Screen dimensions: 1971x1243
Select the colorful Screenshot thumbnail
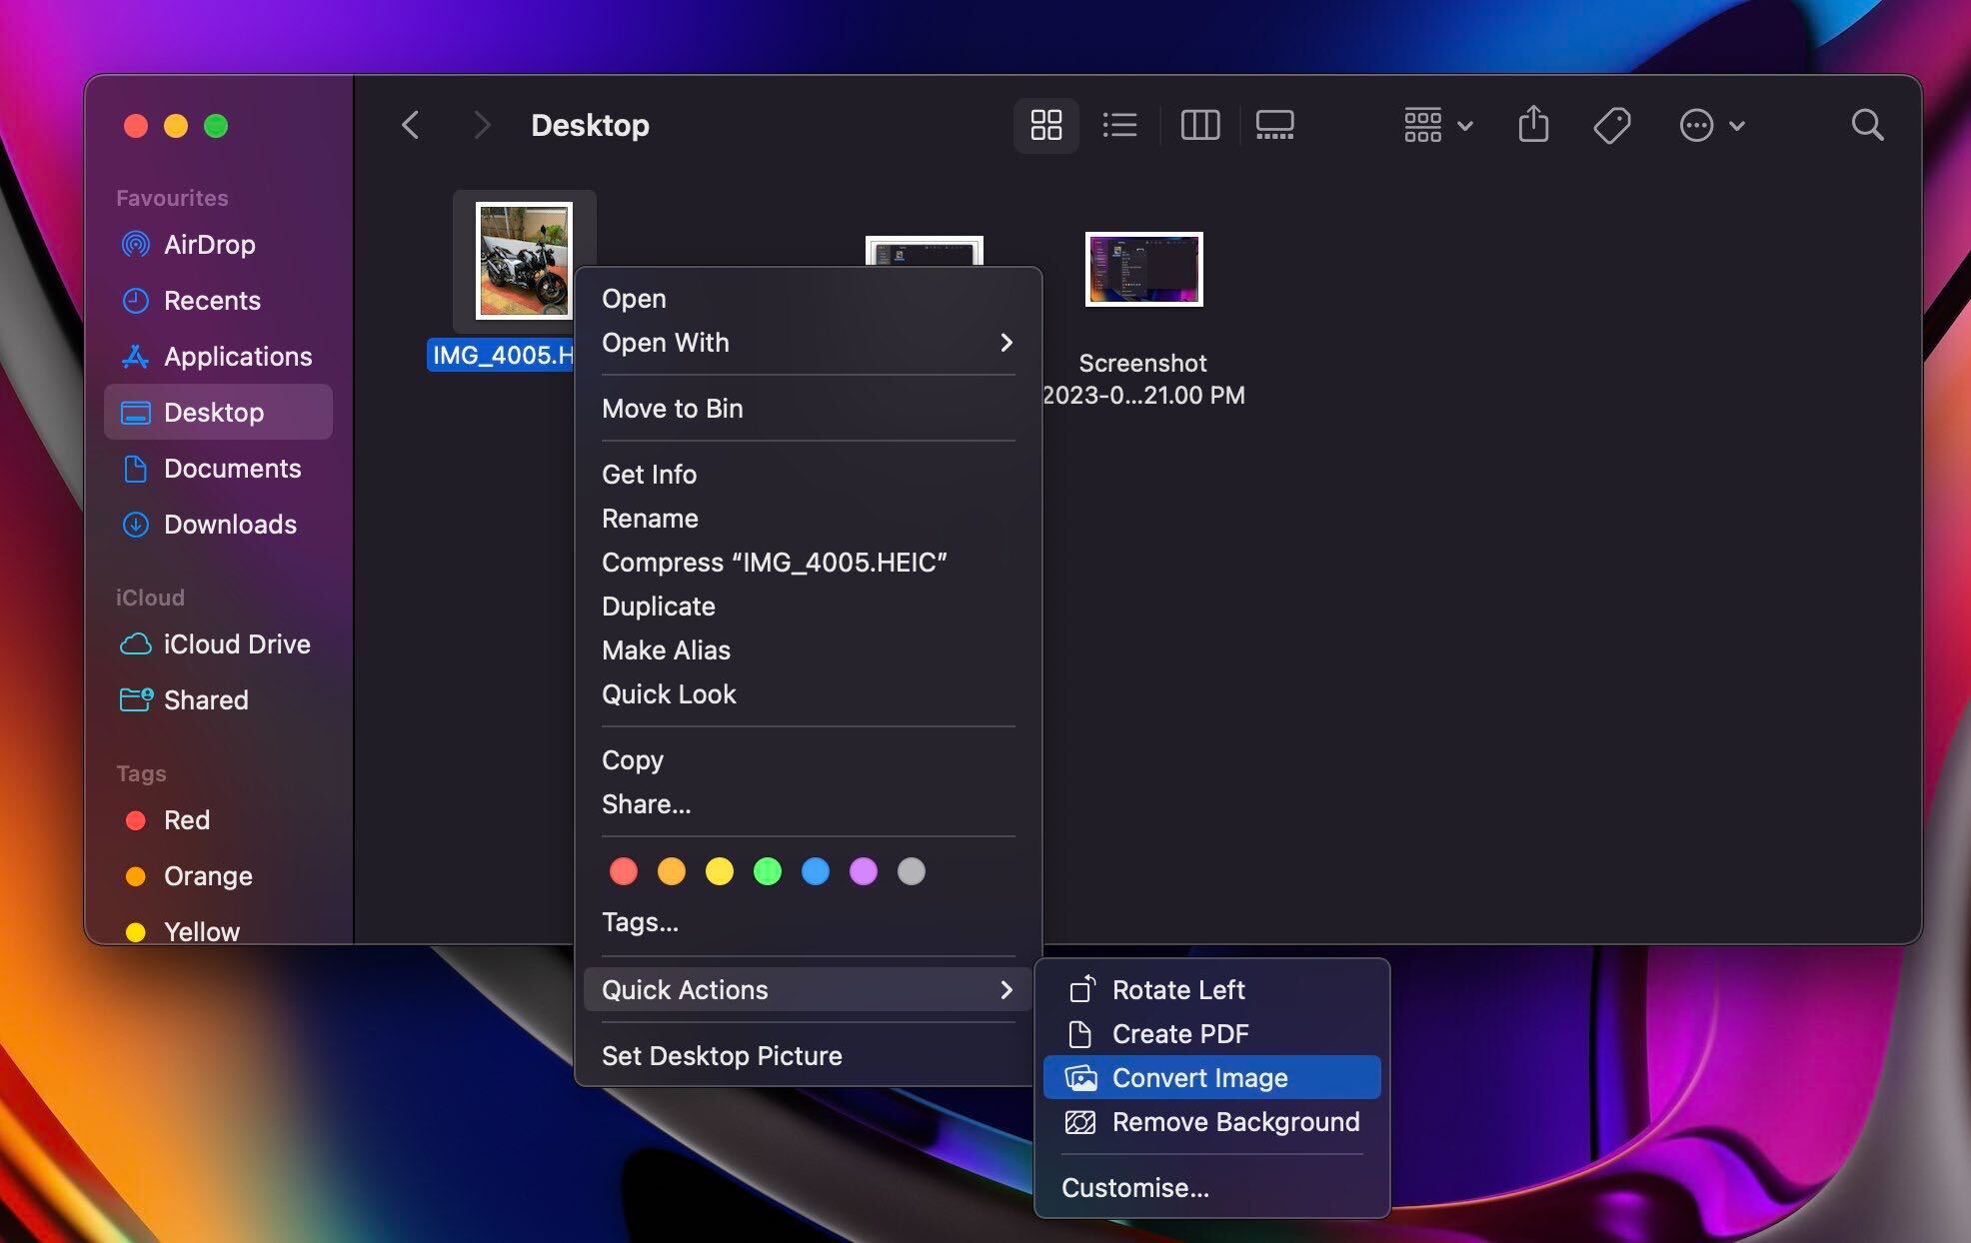(1143, 269)
